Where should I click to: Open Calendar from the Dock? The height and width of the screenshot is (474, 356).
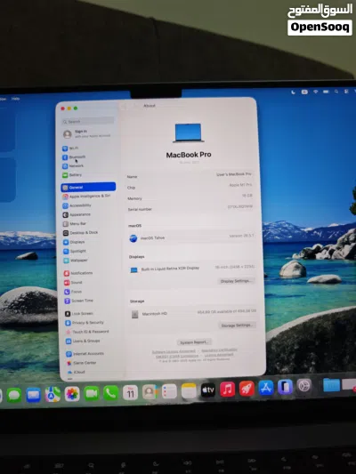pyautogui.click(x=130, y=393)
